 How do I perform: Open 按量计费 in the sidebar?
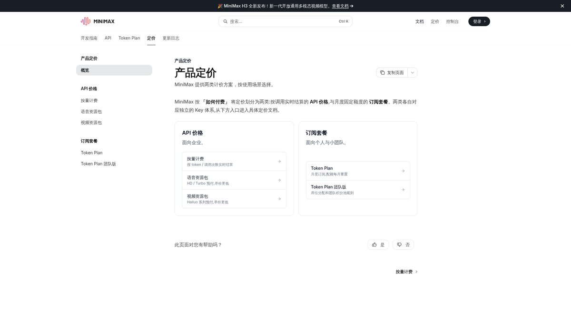click(89, 100)
